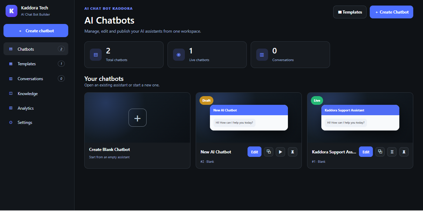Click the "#1 · Blank" text
This screenshot has width=423, height=211.
click(319, 162)
